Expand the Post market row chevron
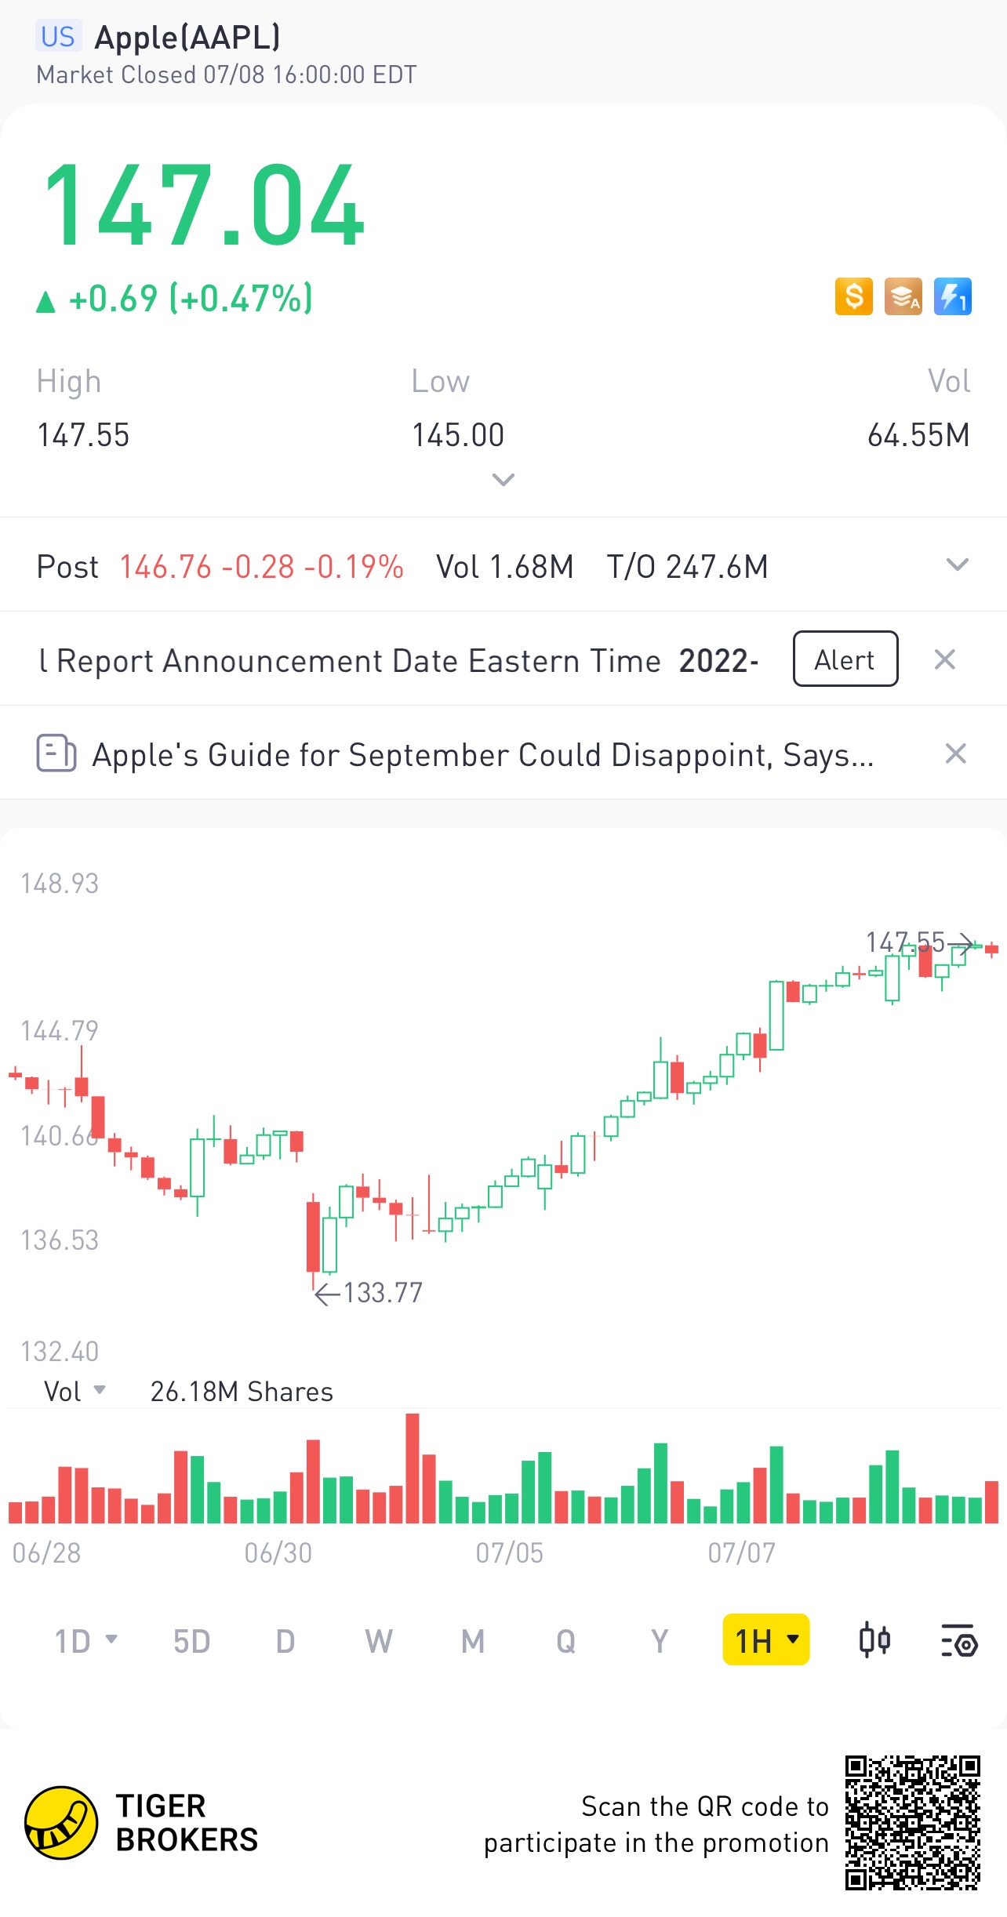Screen dimensions: 1007x1917 coord(957,565)
